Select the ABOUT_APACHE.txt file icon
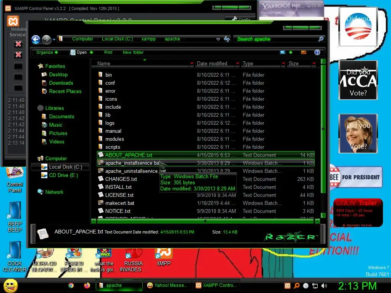This screenshot has width=391, height=293. pos(100,155)
